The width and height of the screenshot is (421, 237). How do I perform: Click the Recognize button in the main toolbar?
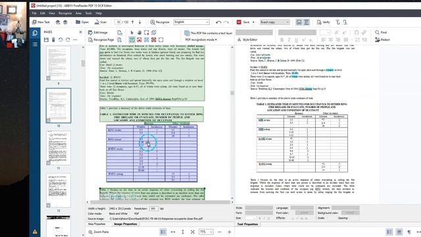click(159, 22)
